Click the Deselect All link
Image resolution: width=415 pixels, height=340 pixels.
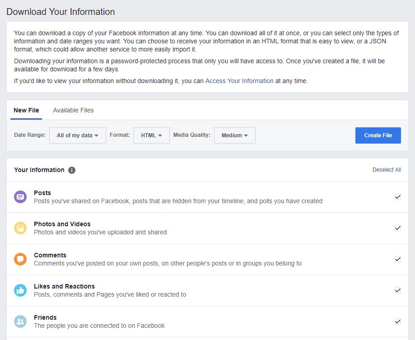(x=387, y=170)
